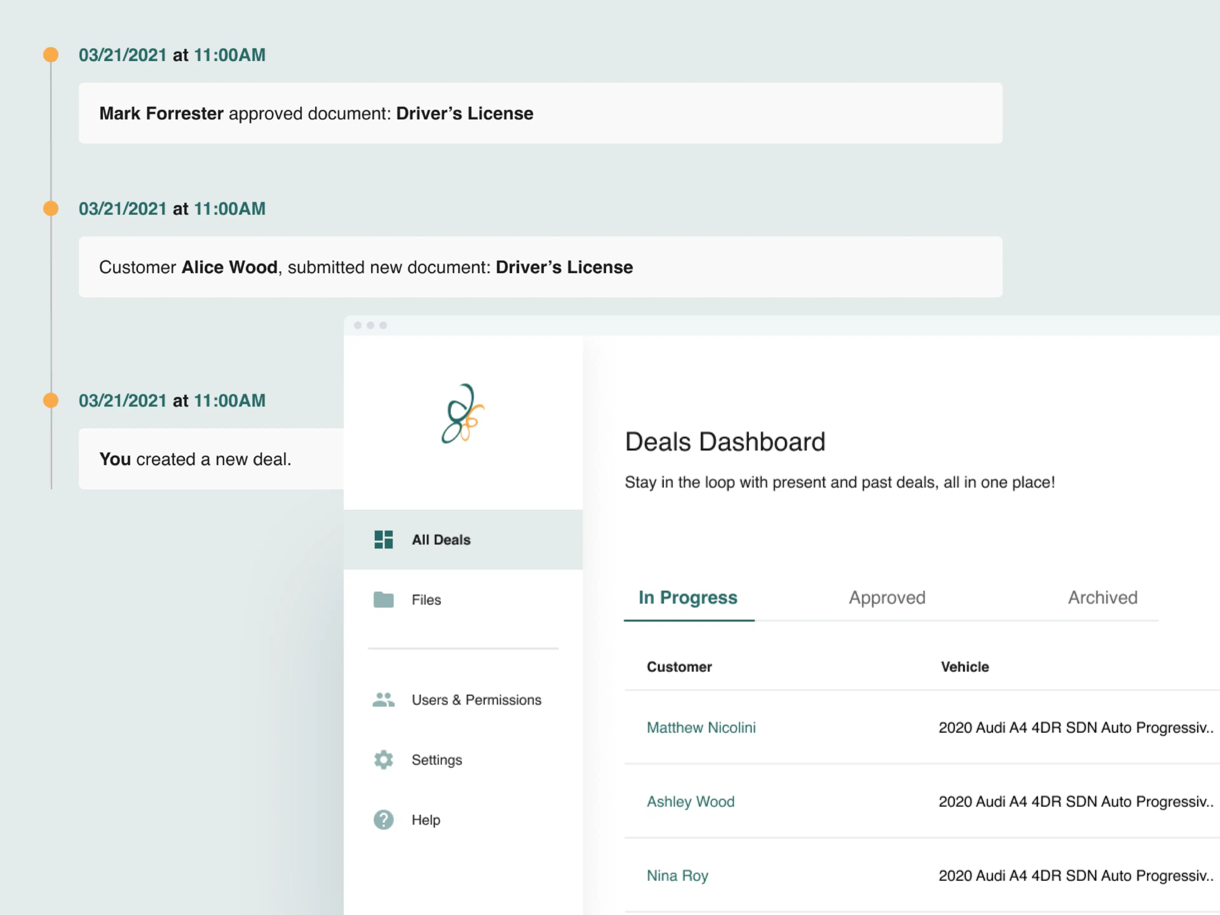The width and height of the screenshot is (1220, 915).
Task: Open Matthew Nicolini's deal
Action: pos(701,728)
